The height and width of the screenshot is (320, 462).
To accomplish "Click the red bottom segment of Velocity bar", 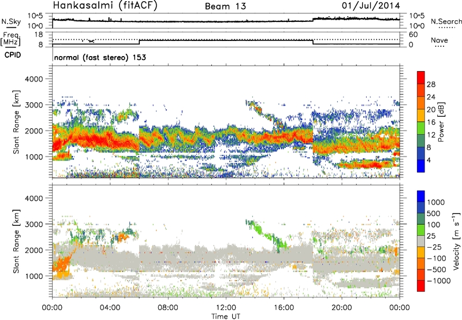I will (x=421, y=286).
